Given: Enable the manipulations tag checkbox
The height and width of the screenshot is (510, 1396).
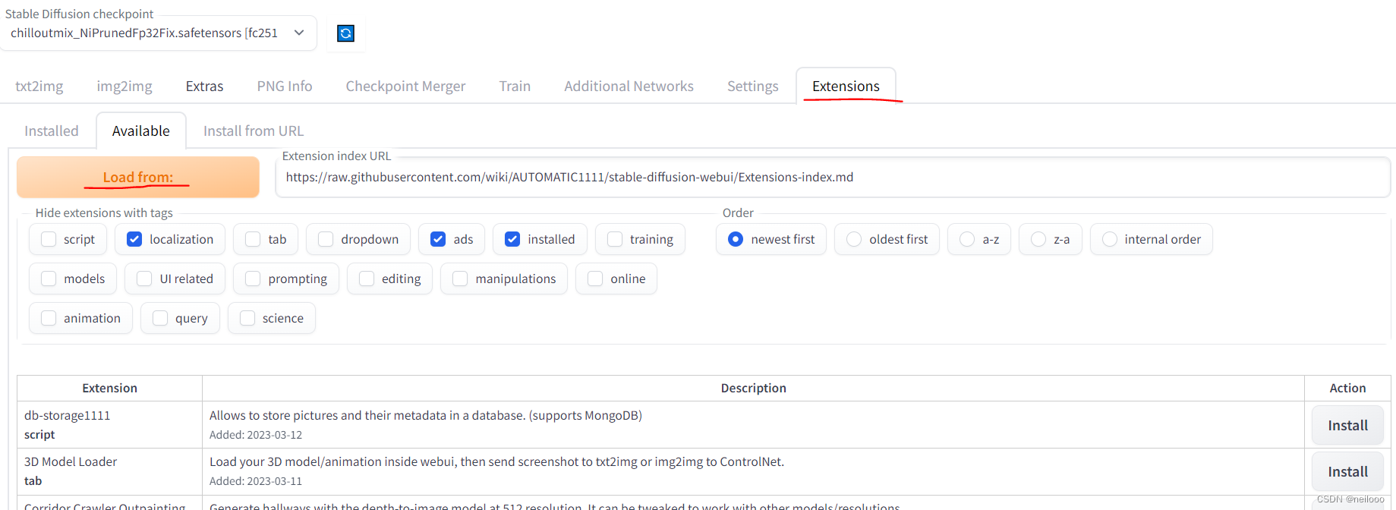Looking at the screenshot, I should click(x=460, y=279).
